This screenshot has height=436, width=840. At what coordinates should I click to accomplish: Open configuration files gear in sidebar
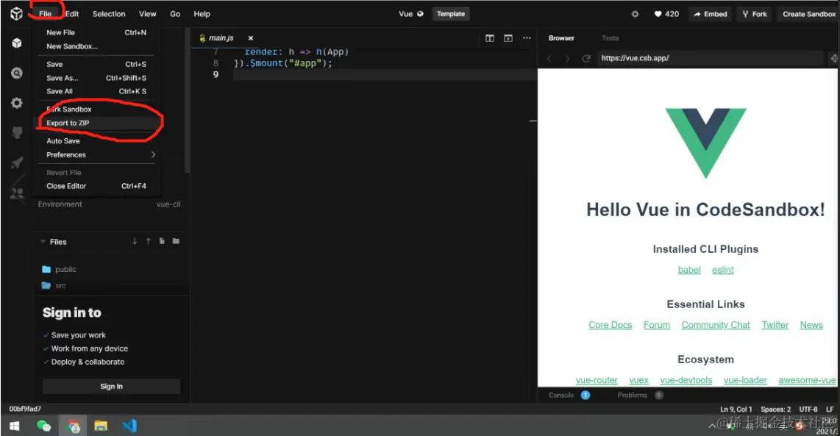(17, 103)
